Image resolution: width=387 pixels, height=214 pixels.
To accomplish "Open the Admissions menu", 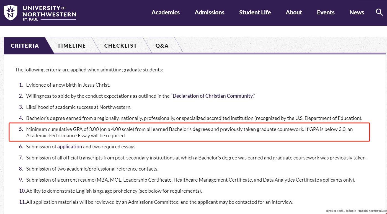I will pyautogui.click(x=210, y=12).
